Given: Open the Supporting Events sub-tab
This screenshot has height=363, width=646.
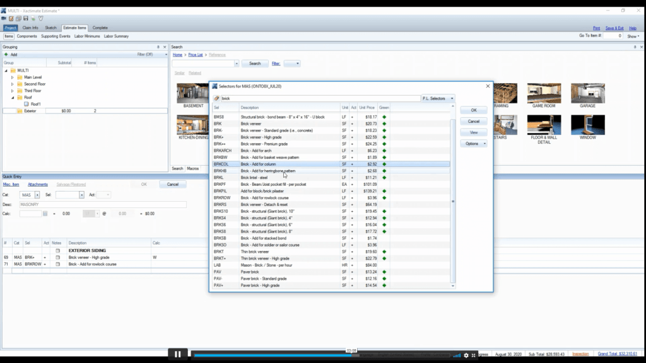Looking at the screenshot, I should click(x=56, y=36).
